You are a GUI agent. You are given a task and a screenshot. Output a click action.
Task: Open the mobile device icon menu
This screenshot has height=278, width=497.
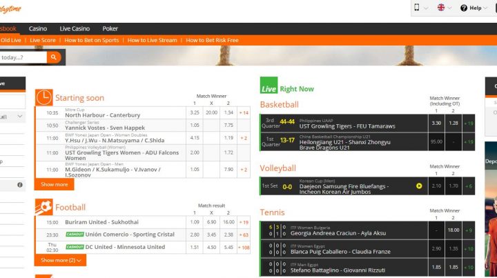(x=416, y=8)
